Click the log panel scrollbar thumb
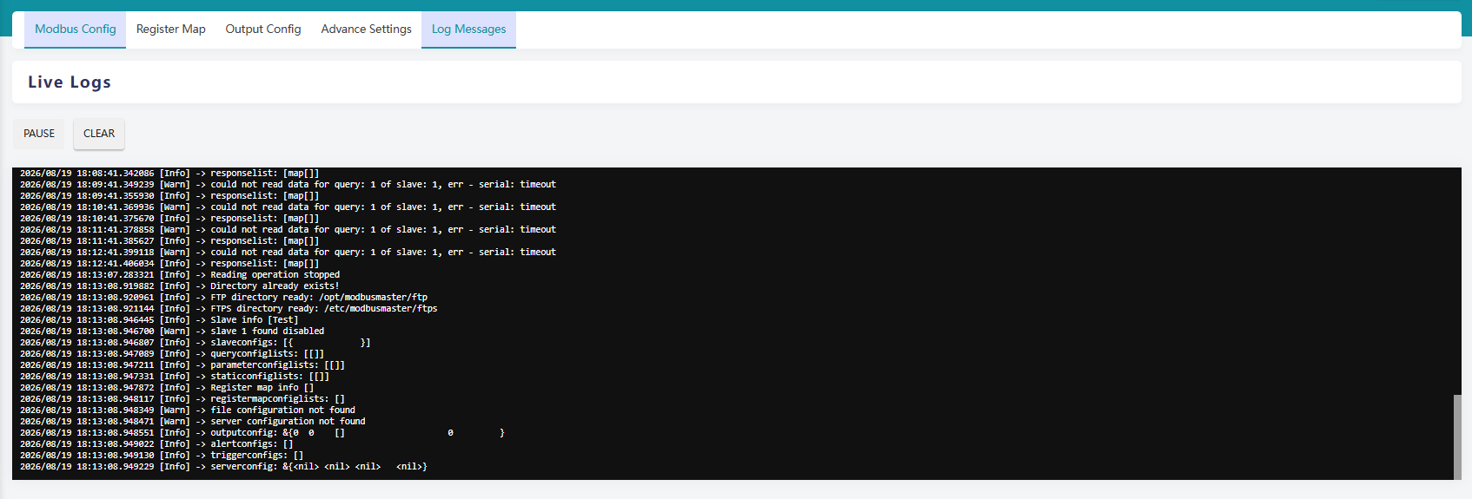The height and width of the screenshot is (499, 1472). pos(1457,437)
